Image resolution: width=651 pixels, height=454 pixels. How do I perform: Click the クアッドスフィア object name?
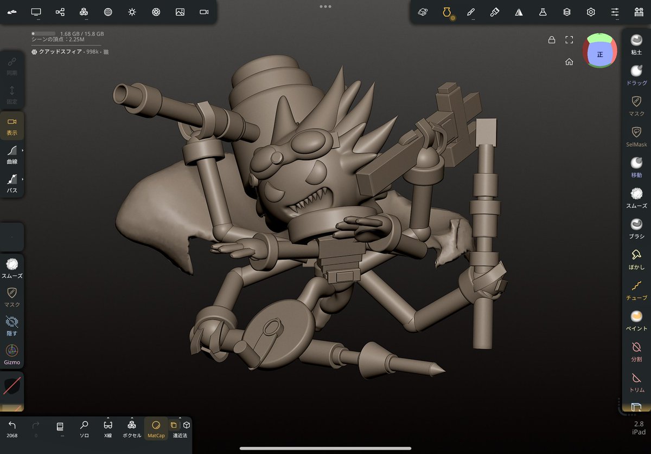click(x=60, y=51)
